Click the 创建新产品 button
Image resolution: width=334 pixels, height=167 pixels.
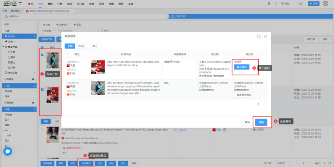click(x=46, y=39)
